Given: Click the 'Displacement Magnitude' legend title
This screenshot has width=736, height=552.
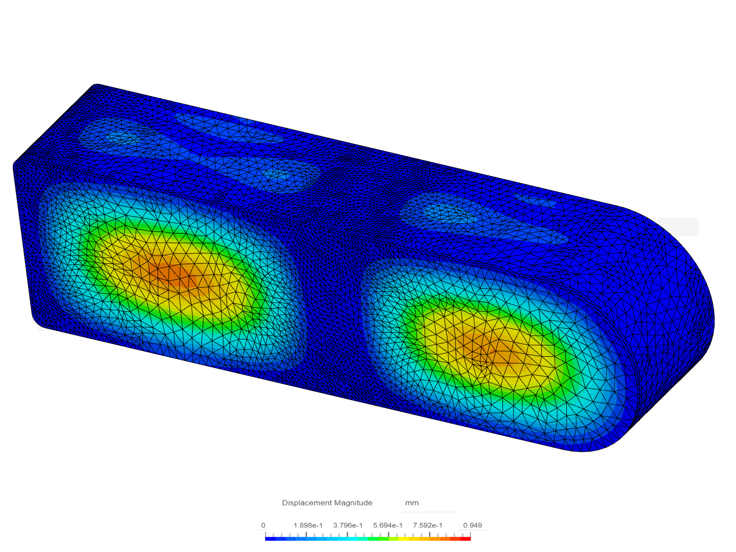Looking at the screenshot, I should coord(327,503).
